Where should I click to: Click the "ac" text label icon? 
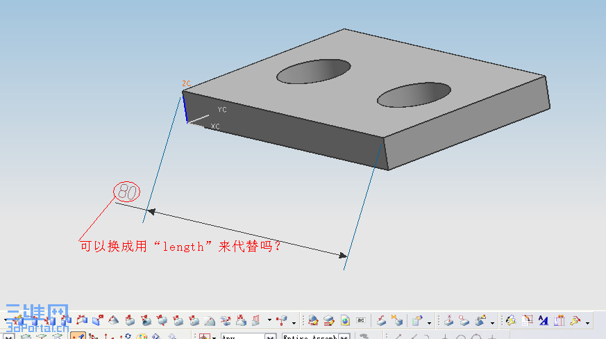pyautogui.click(x=361, y=320)
